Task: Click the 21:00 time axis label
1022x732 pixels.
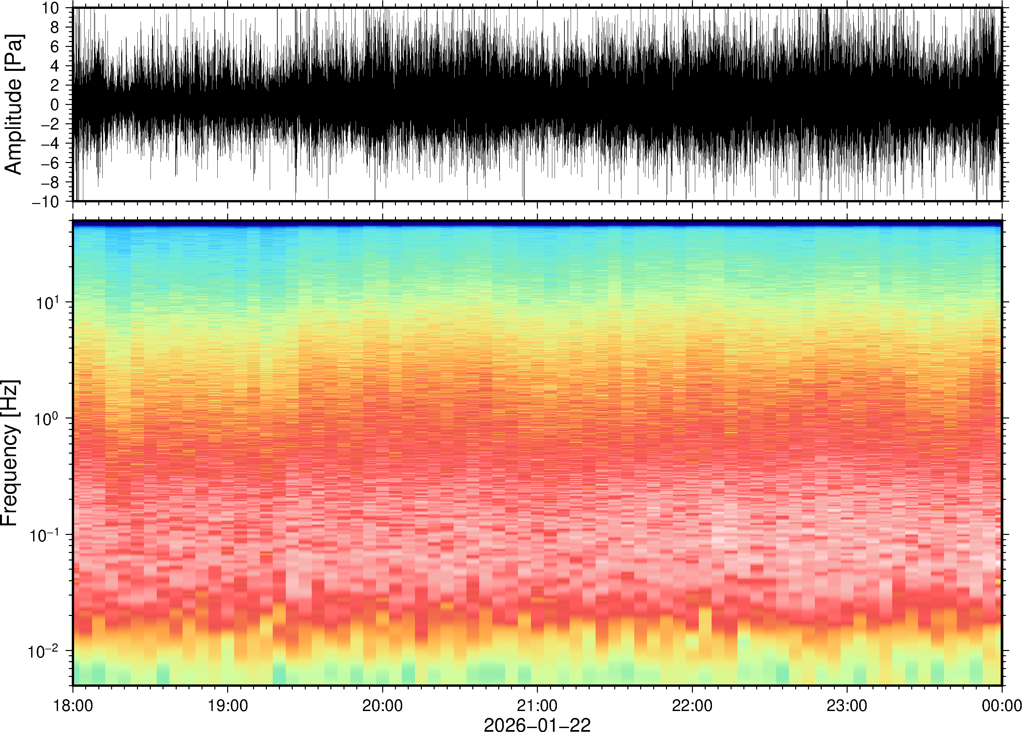Action: pos(537,705)
